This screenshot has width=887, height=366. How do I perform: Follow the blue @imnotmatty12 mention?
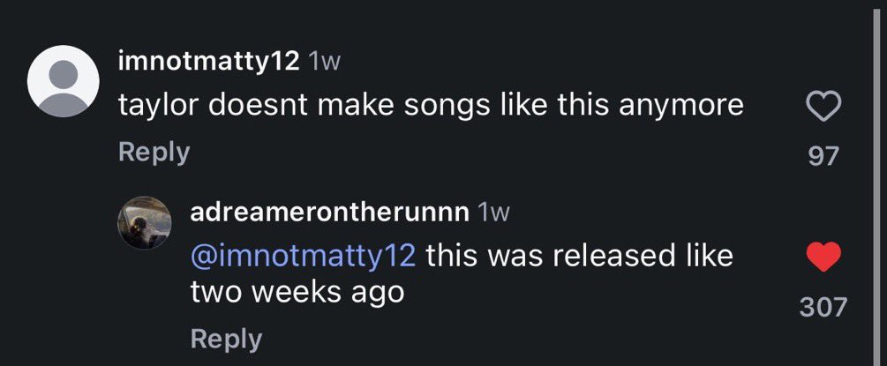point(304,256)
